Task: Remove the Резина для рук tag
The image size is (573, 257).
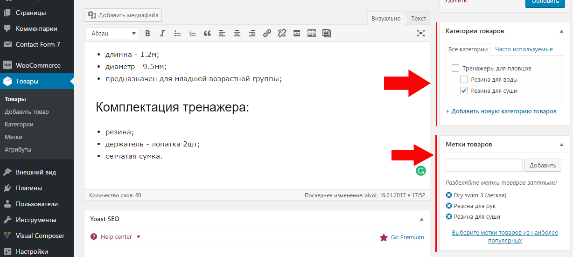Action: point(449,206)
